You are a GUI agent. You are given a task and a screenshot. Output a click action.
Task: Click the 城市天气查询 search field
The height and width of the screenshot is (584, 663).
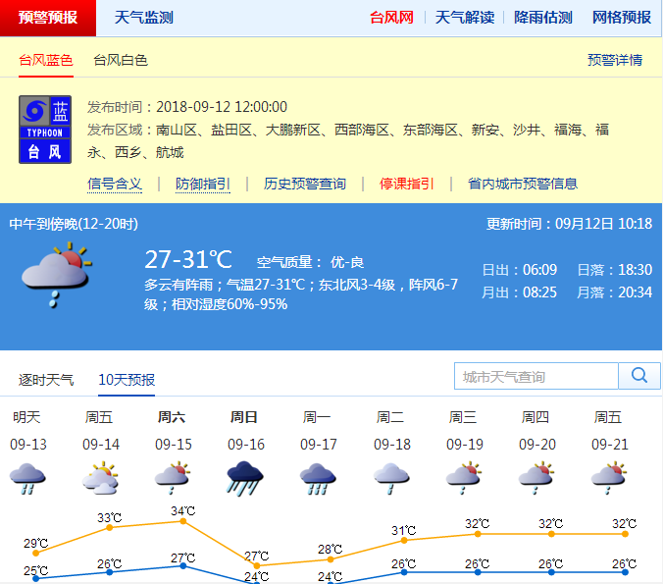tap(536, 376)
